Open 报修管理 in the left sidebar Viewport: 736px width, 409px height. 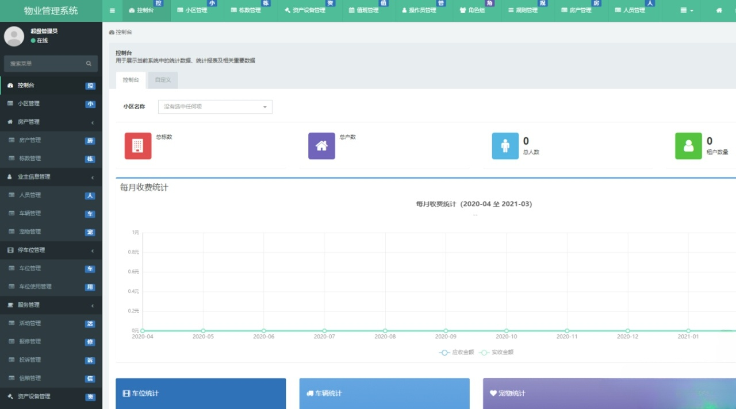tap(51, 342)
